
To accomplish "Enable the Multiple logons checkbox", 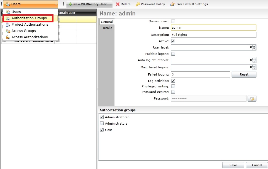I will click(x=173, y=54).
